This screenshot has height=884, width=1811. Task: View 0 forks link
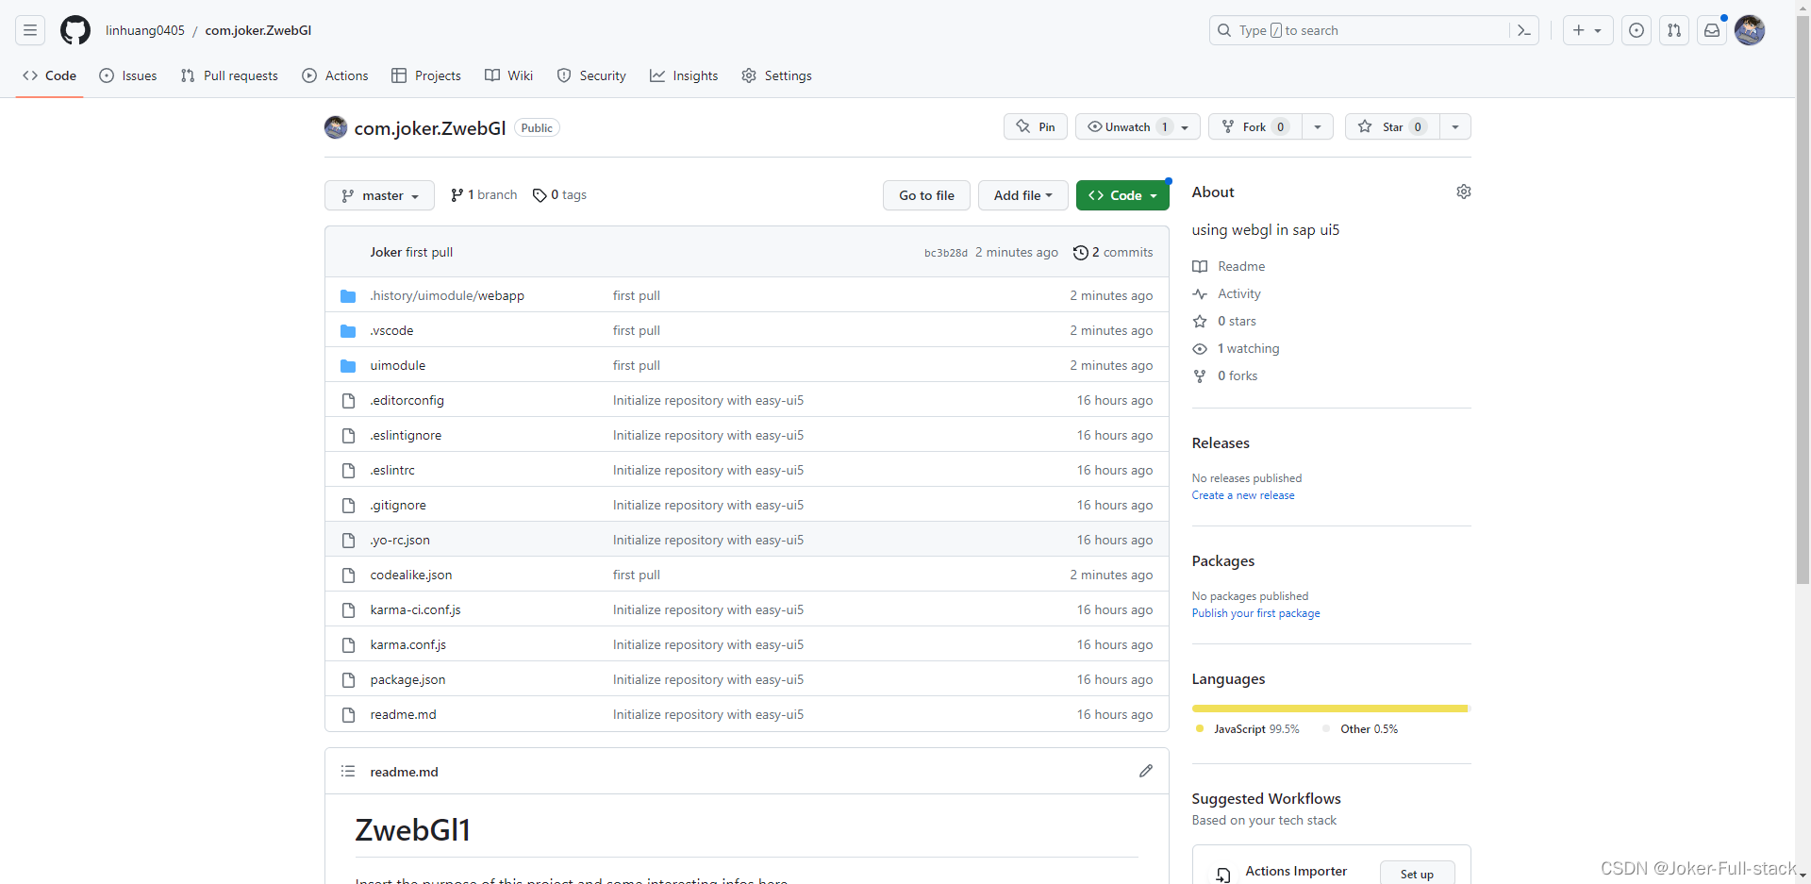[1225, 375]
